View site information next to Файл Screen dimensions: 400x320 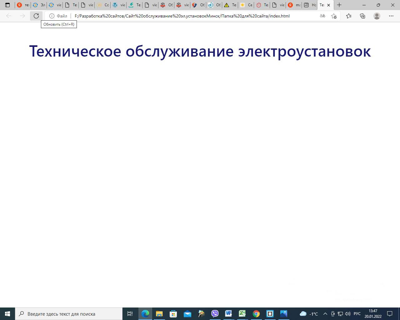click(52, 16)
